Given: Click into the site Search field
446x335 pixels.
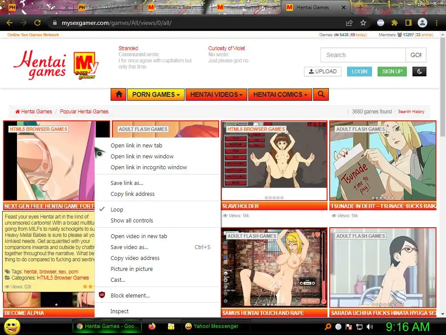Looking at the screenshot, I should (363, 55).
